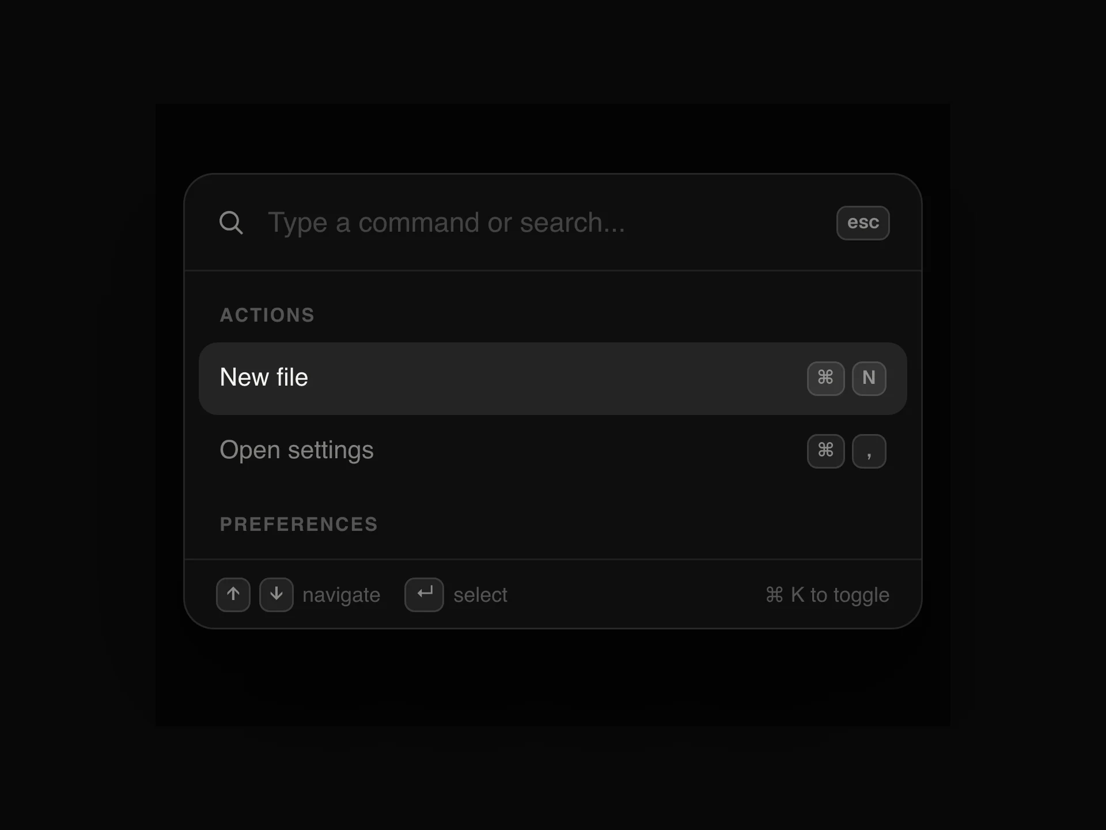Click empty footer space right of 'select'

[634, 595]
